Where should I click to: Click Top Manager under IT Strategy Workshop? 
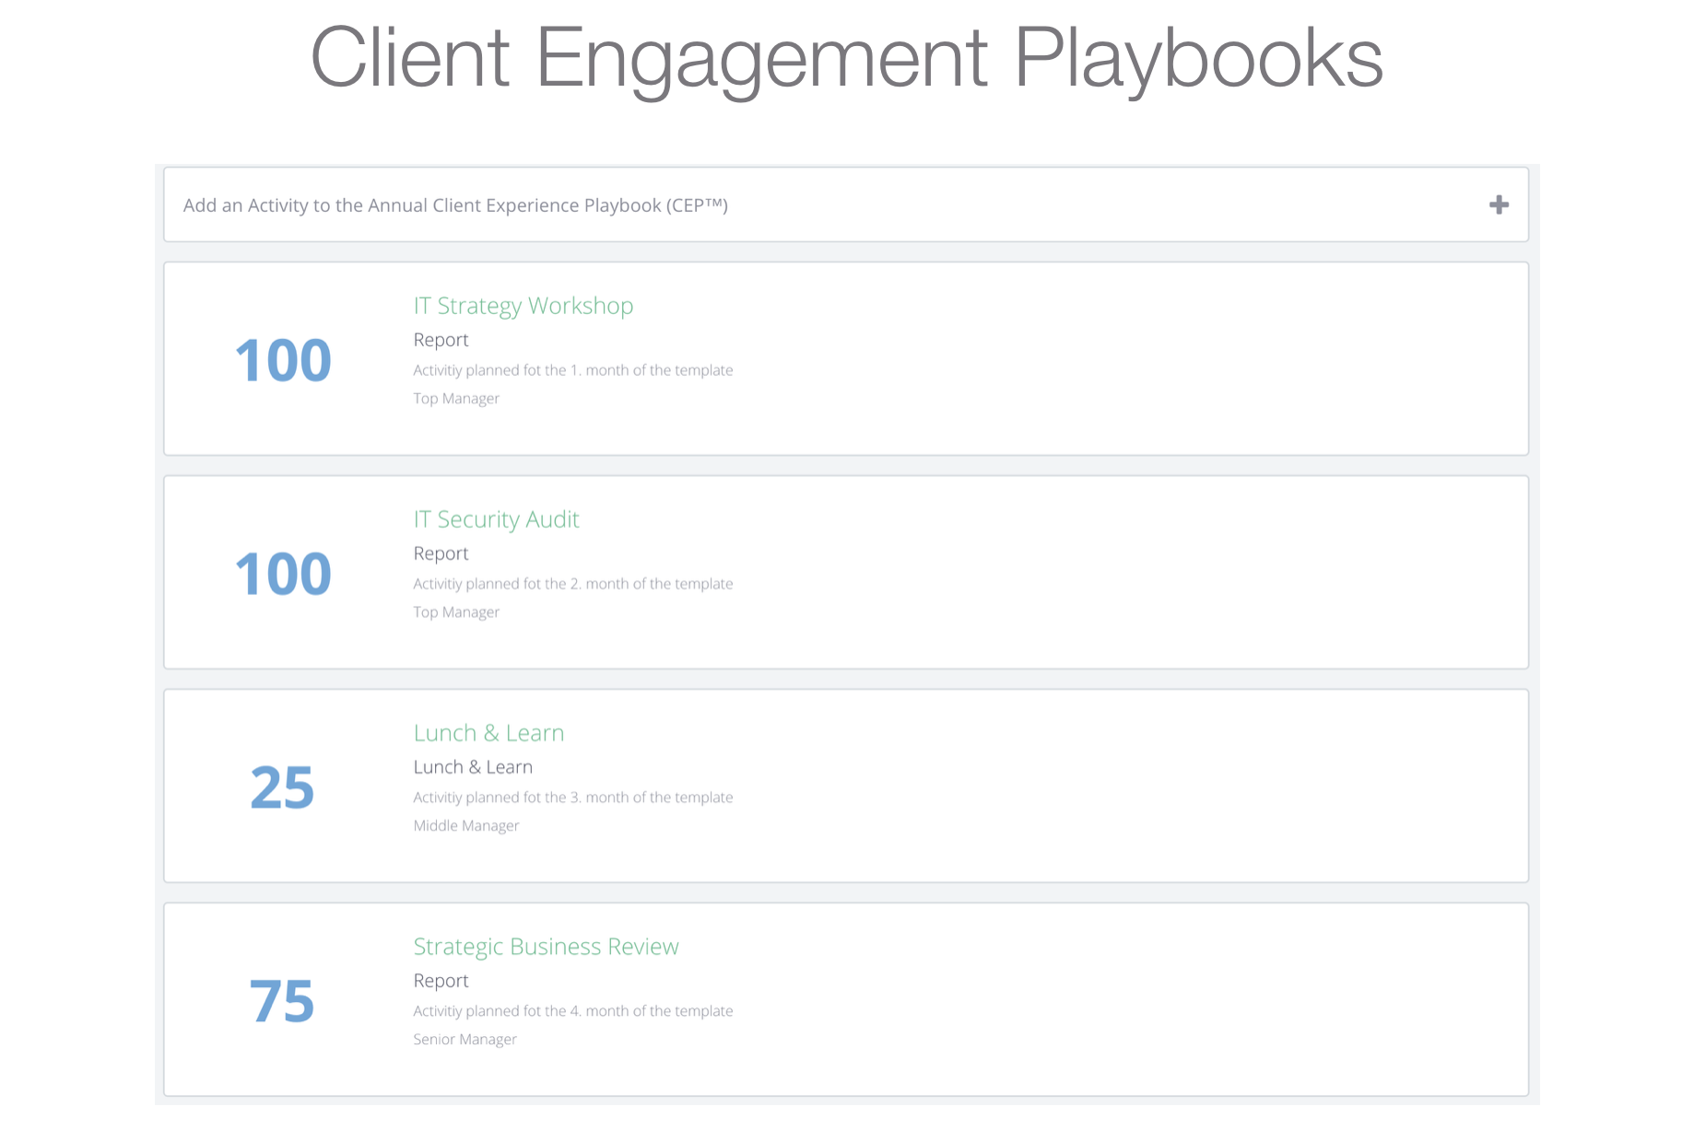[x=456, y=399]
